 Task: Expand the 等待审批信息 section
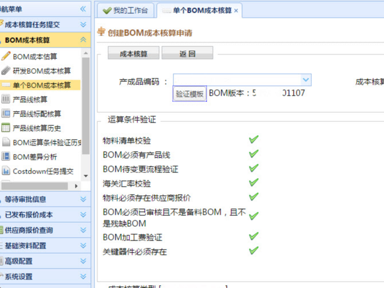[83, 199]
